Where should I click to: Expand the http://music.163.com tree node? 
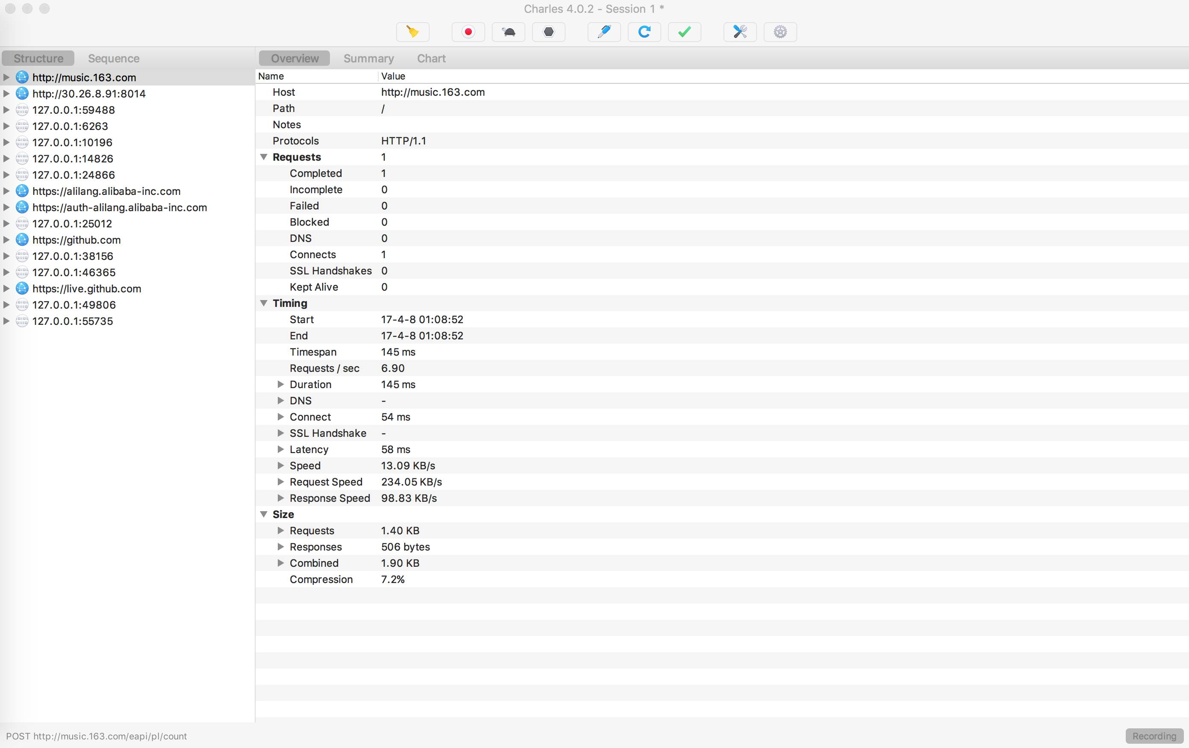coord(6,77)
